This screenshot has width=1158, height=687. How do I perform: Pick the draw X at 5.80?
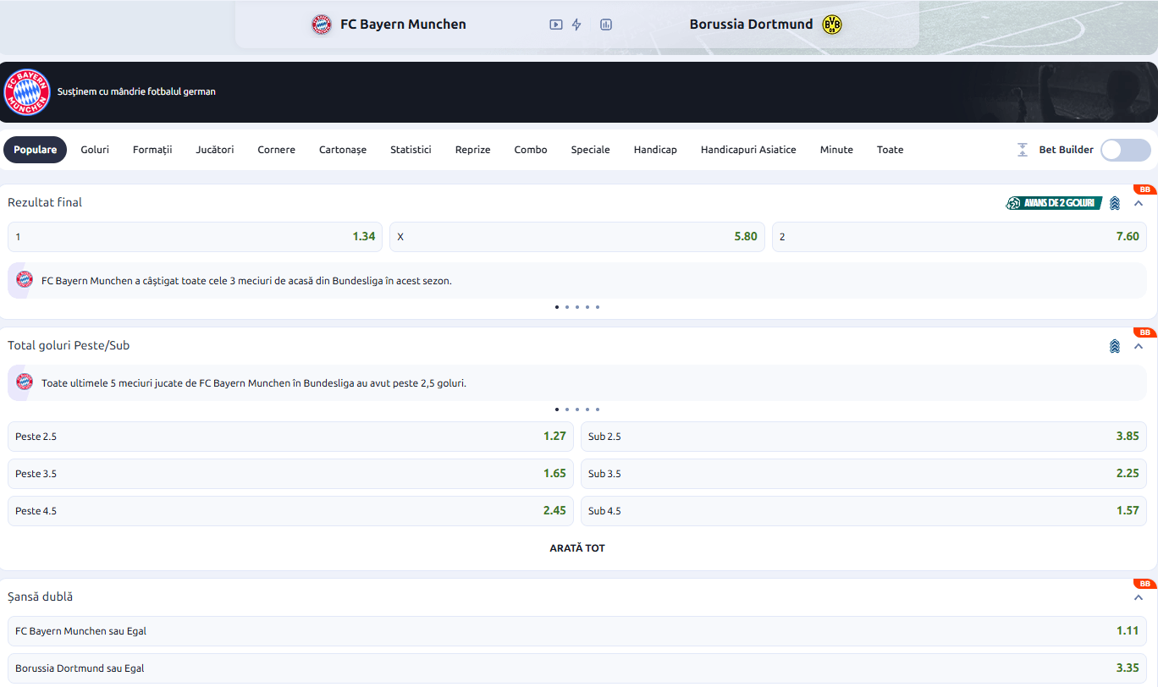(577, 237)
